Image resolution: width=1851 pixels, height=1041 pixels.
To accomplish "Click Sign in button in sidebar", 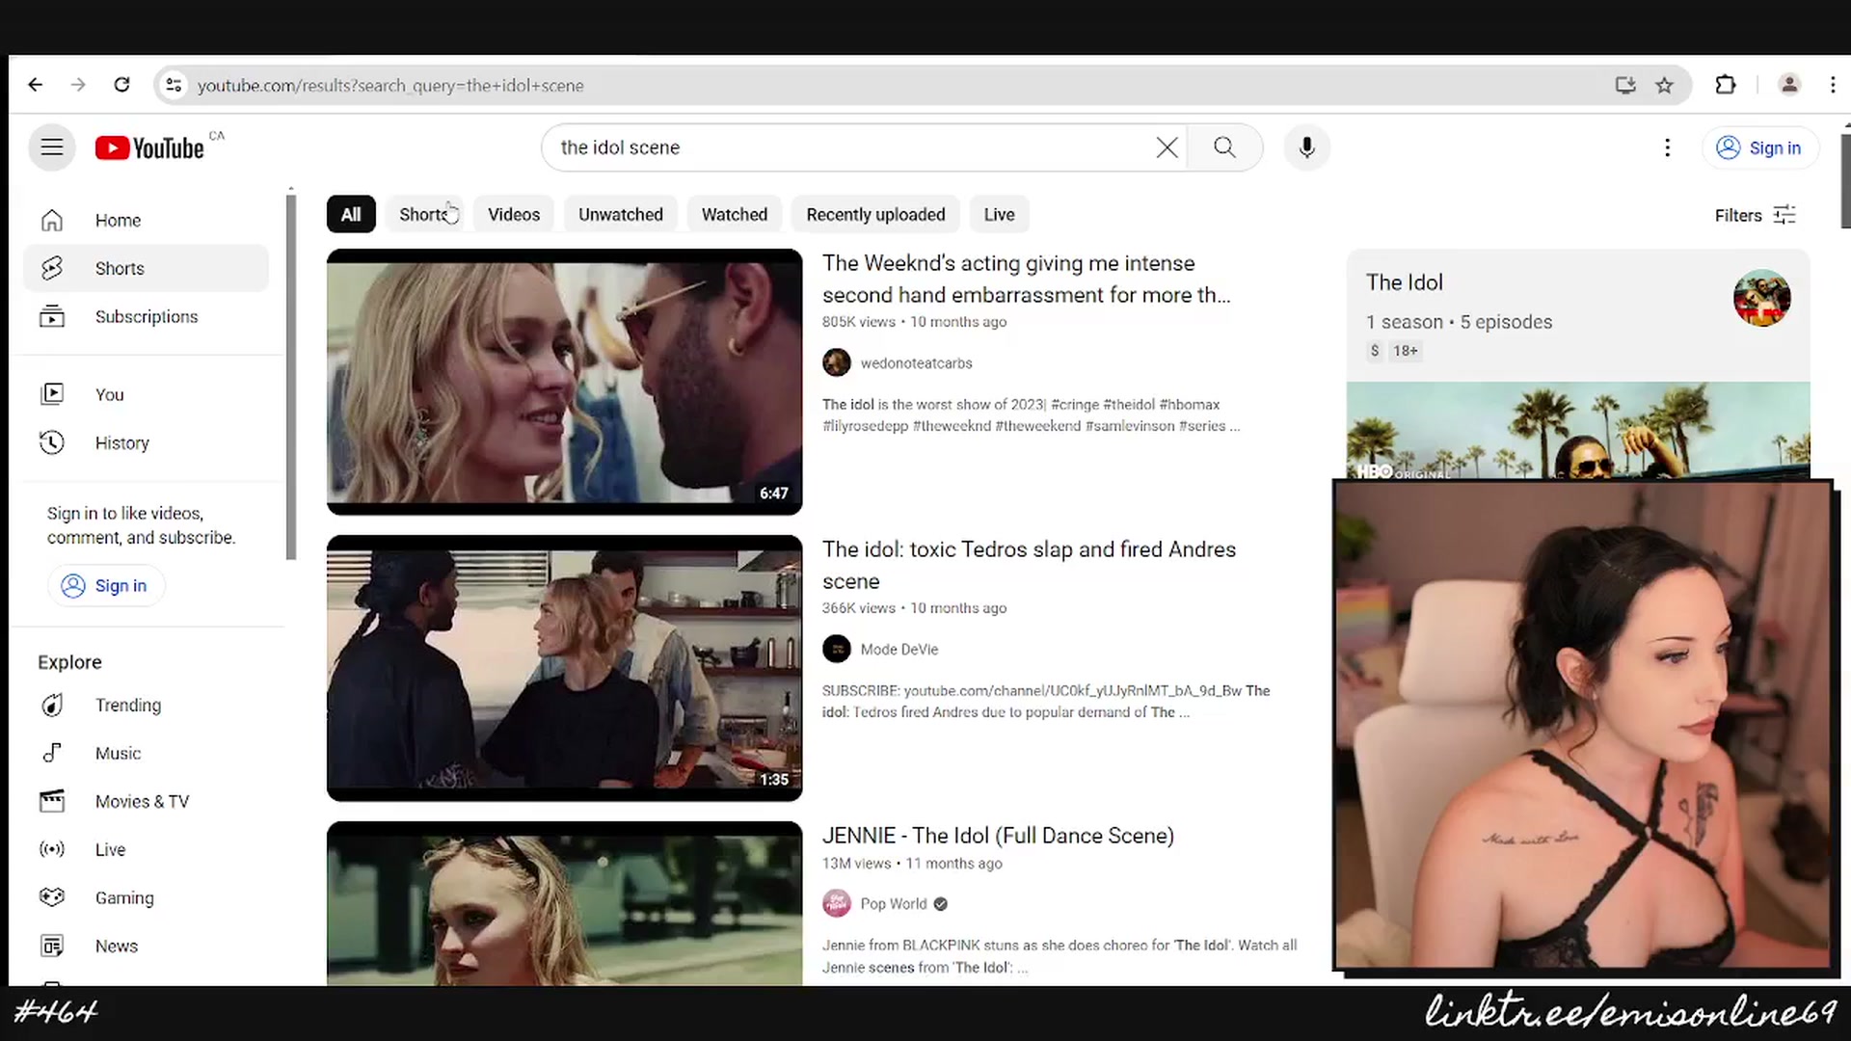I will coord(106,585).
